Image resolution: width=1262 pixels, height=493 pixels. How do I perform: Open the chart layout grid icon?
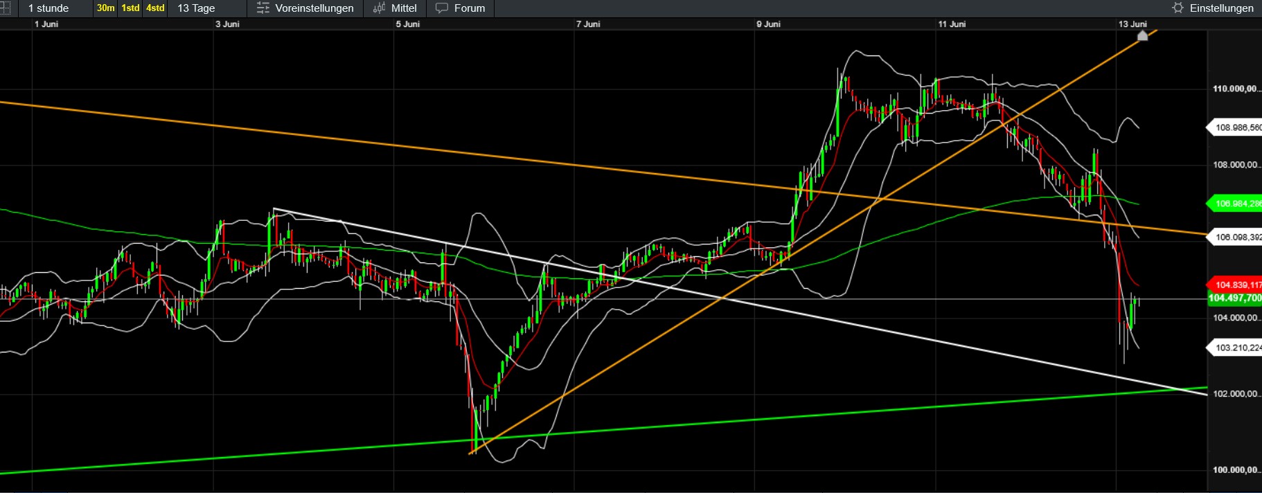click(5, 8)
